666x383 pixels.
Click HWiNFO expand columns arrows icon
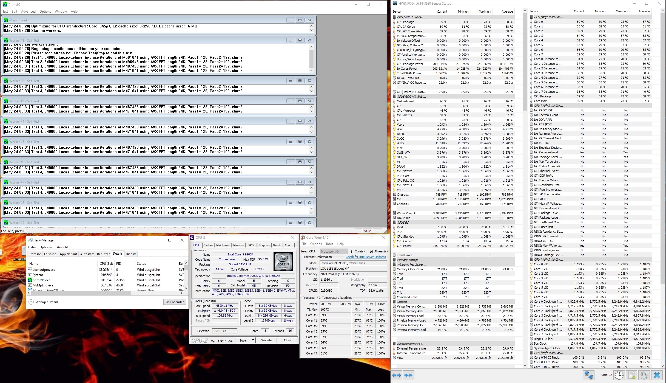pyautogui.click(x=397, y=375)
